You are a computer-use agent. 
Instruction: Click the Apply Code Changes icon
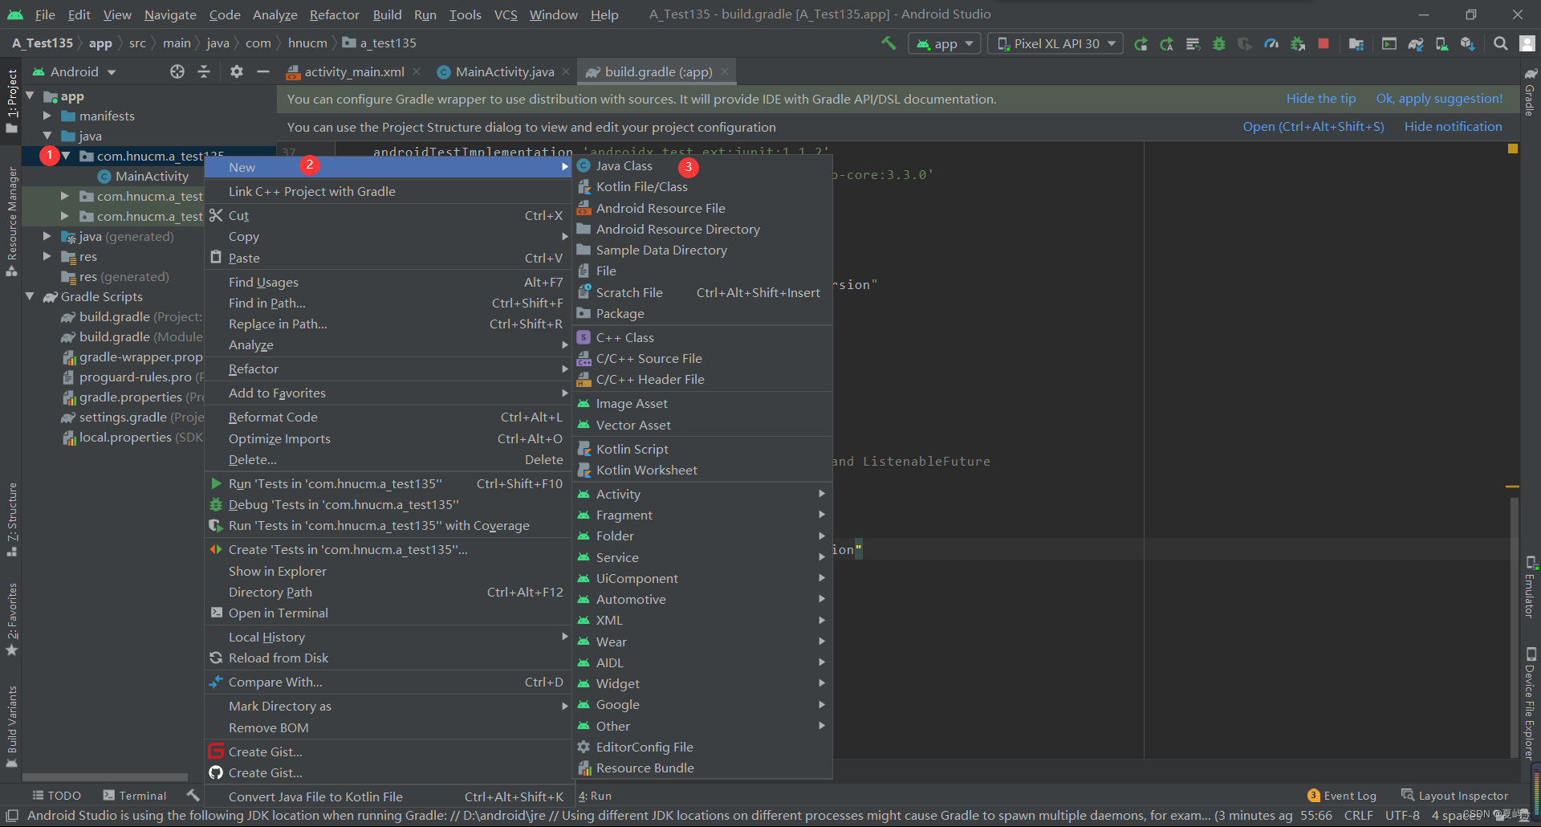[1193, 43]
